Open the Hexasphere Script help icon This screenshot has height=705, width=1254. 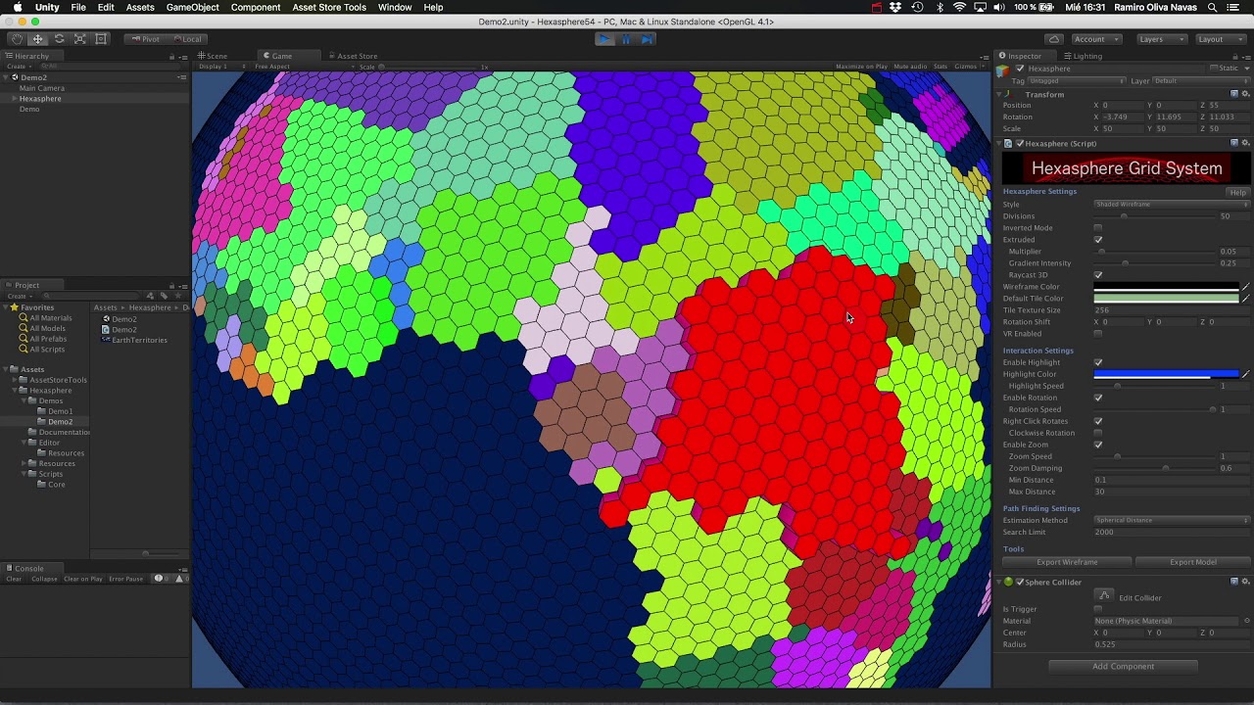(x=1234, y=143)
